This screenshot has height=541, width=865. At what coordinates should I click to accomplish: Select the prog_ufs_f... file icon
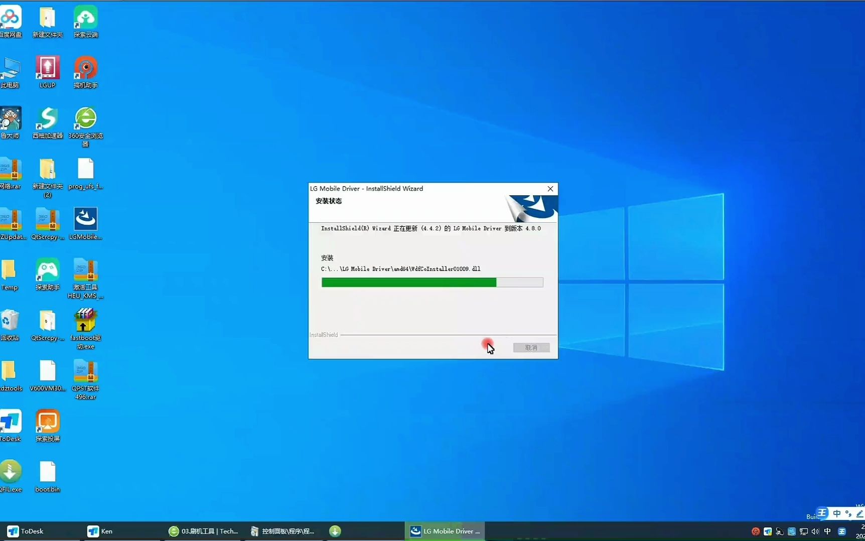[85, 173]
